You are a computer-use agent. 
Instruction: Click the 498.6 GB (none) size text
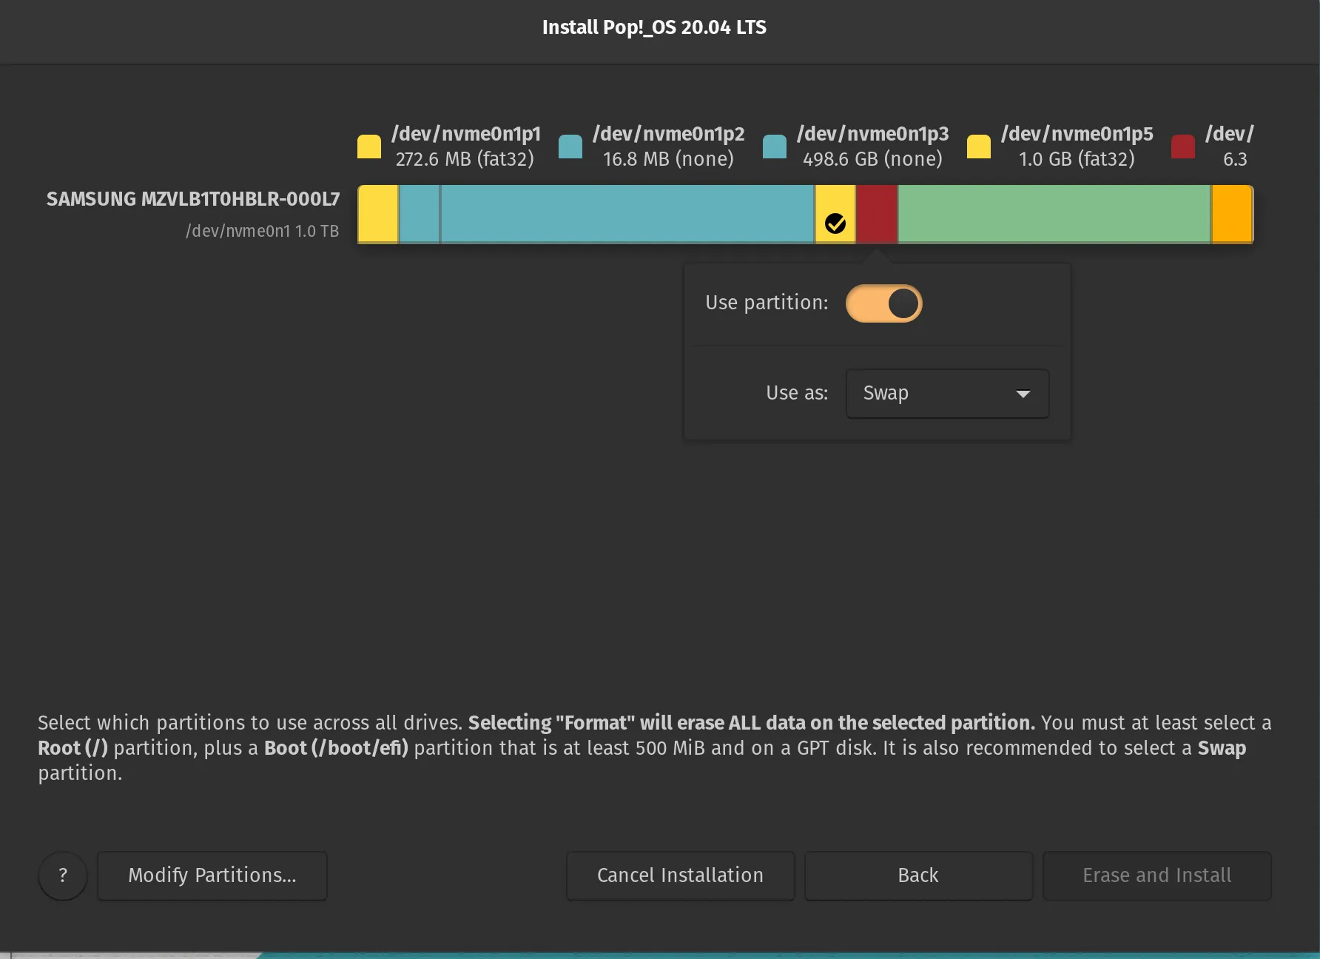coord(873,159)
